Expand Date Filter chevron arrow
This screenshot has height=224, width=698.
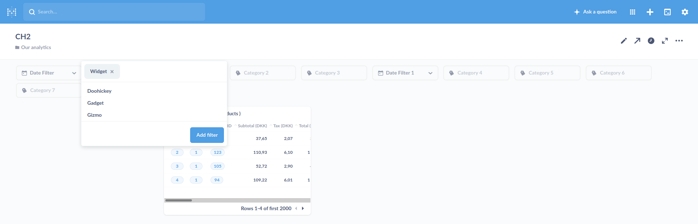pyautogui.click(x=74, y=73)
